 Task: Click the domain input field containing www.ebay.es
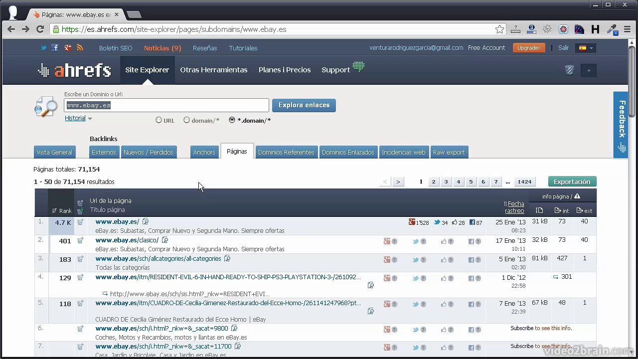(166, 105)
